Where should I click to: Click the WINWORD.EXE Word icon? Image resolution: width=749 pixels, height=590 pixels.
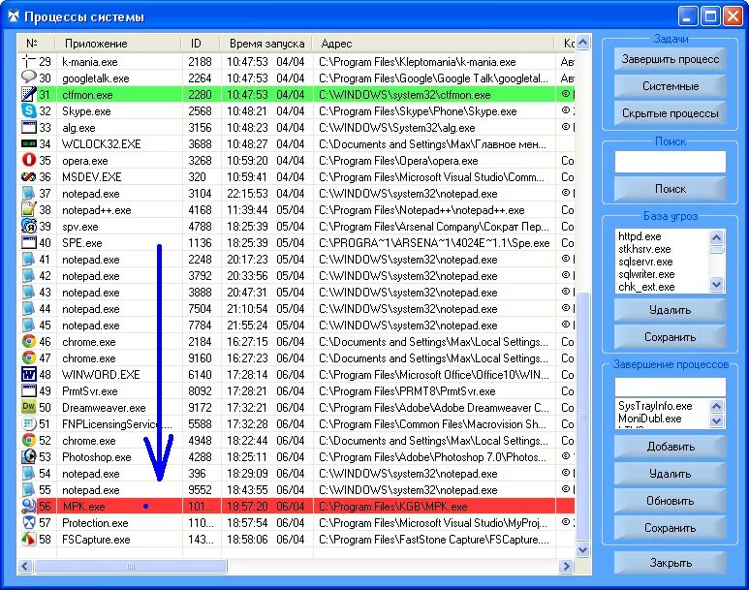tap(29, 374)
